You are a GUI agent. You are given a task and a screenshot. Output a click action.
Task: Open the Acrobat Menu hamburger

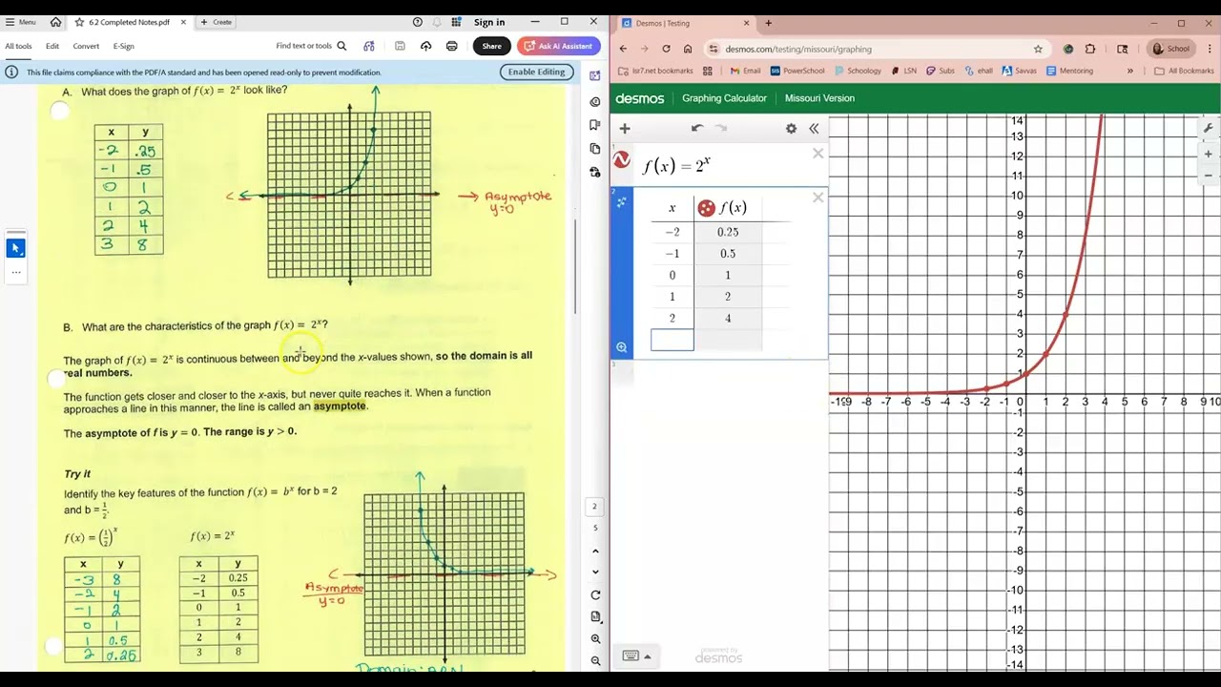click(20, 22)
